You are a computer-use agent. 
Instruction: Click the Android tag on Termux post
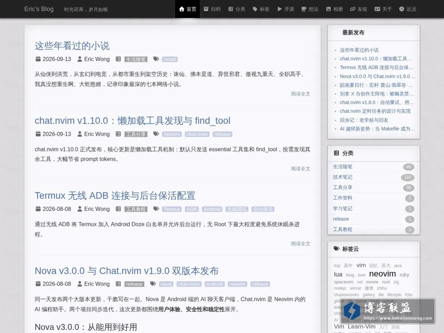point(212,209)
